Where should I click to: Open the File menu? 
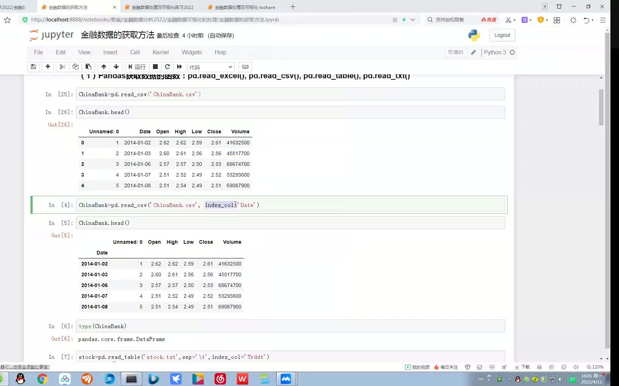click(x=38, y=52)
